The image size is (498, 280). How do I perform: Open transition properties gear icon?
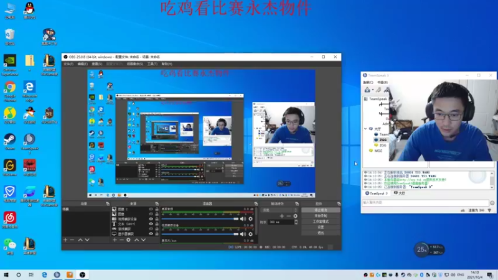pos(295,216)
